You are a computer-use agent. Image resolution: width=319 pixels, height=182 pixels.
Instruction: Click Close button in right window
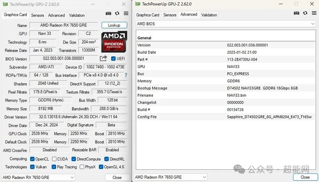click(x=305, y=177)
